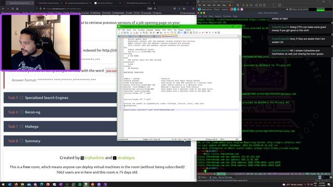Switch to the second browser tab
Image resolution: width=333 pixels, height=187 pixels.
49,3
